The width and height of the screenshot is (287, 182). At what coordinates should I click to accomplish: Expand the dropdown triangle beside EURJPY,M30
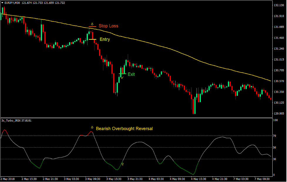(x=2, y=3)
